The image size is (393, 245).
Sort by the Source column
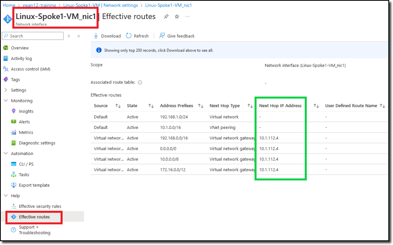118,106
